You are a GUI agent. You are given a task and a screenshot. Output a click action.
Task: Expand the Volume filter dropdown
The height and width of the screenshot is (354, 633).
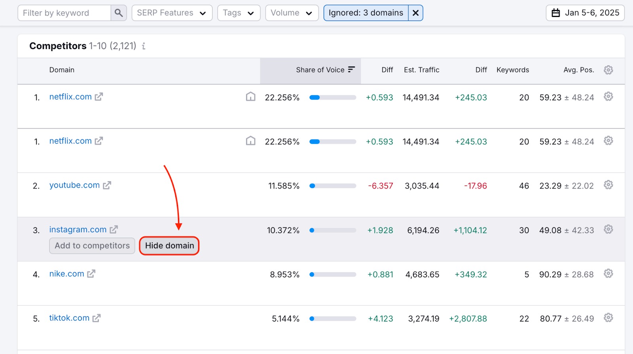click(292, 13)
